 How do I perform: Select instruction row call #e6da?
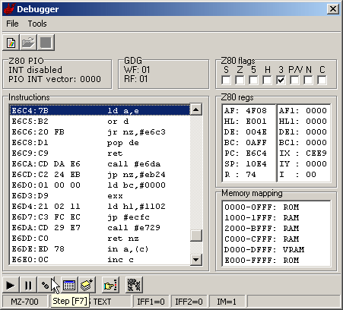pos(100,164)
